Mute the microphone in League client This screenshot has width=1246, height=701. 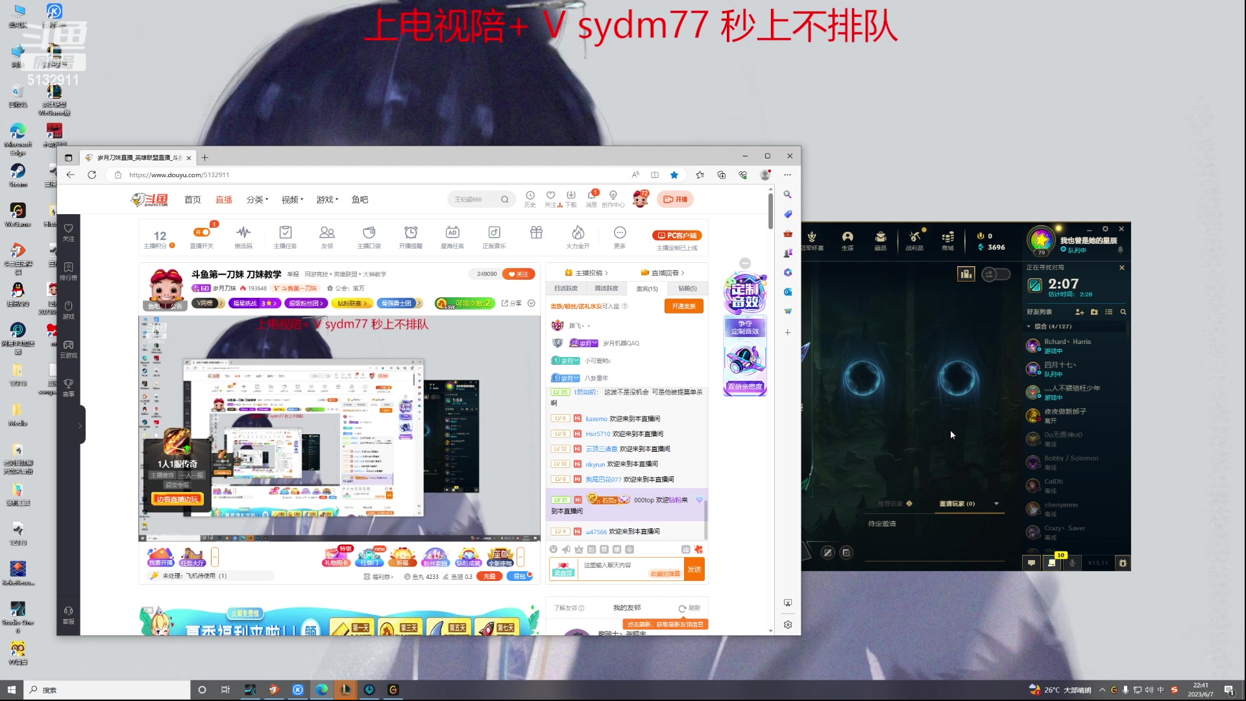pyautogui.click(x=1073, y=563)
